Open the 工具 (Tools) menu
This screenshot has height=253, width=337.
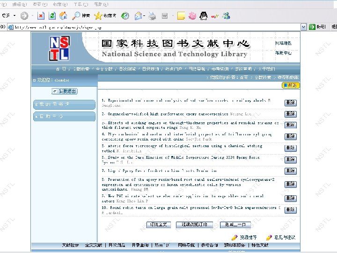coord(81,4)
